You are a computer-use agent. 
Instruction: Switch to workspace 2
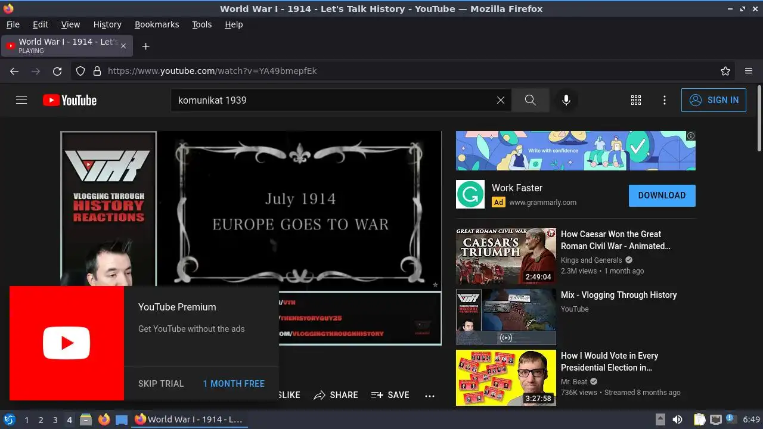click(41, 420)
